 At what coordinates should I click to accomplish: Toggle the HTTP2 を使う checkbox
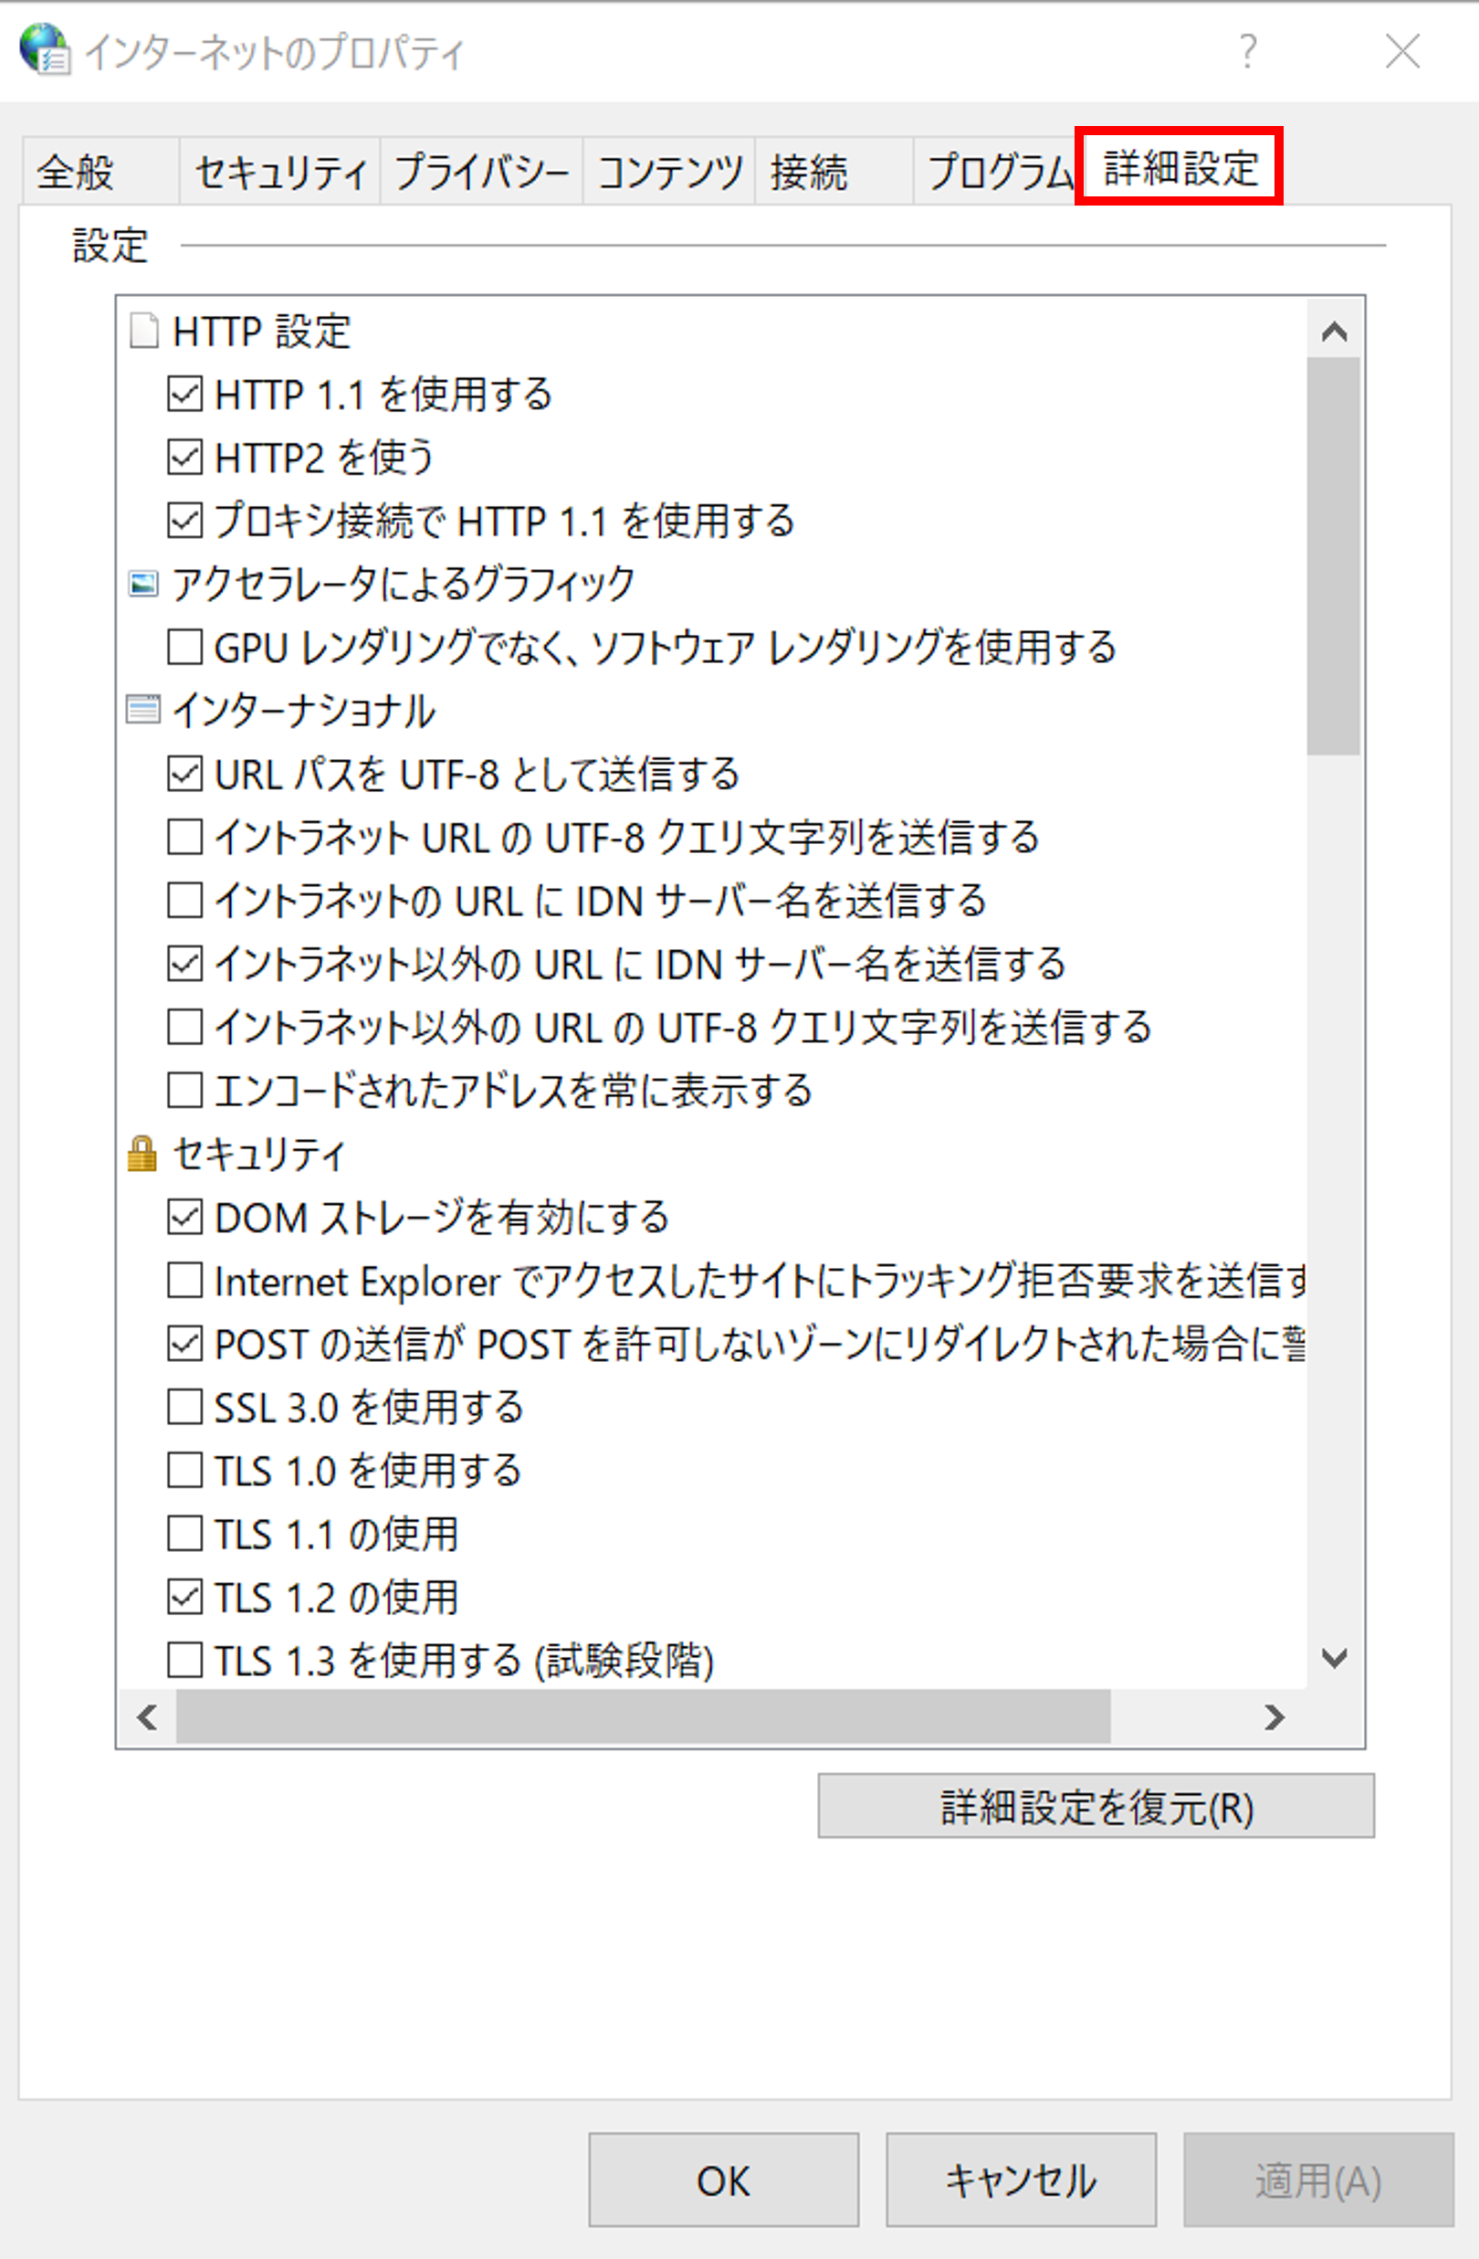click(185, 458)
